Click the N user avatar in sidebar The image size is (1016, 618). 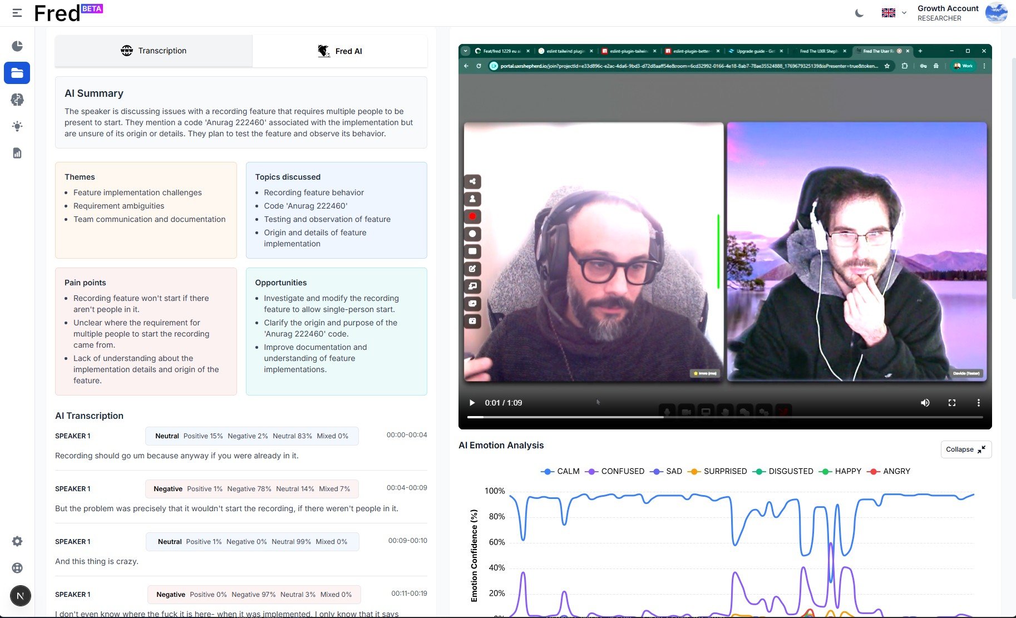21,596
